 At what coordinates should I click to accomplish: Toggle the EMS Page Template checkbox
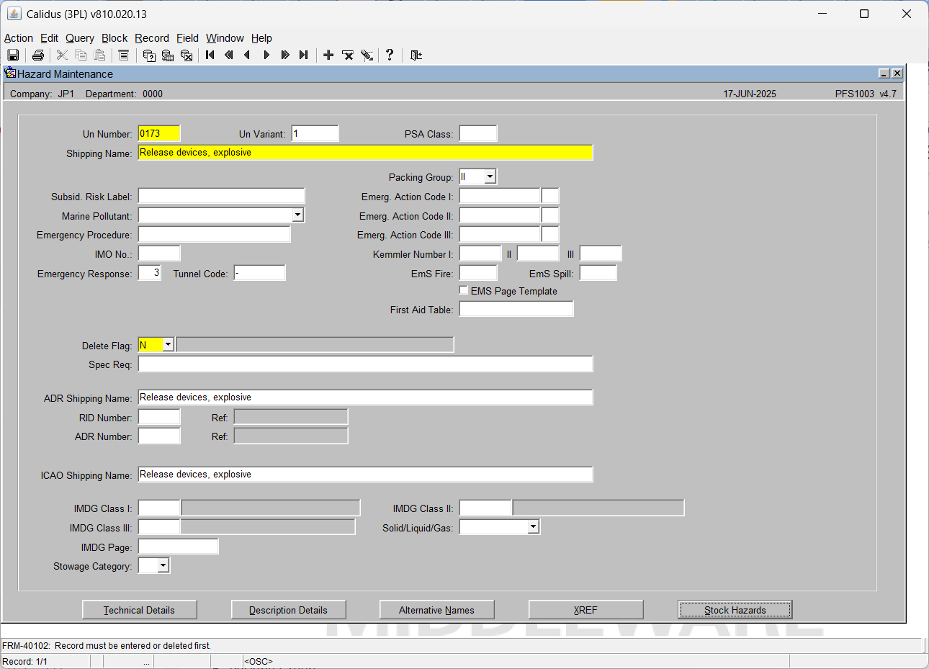point(464,290)
